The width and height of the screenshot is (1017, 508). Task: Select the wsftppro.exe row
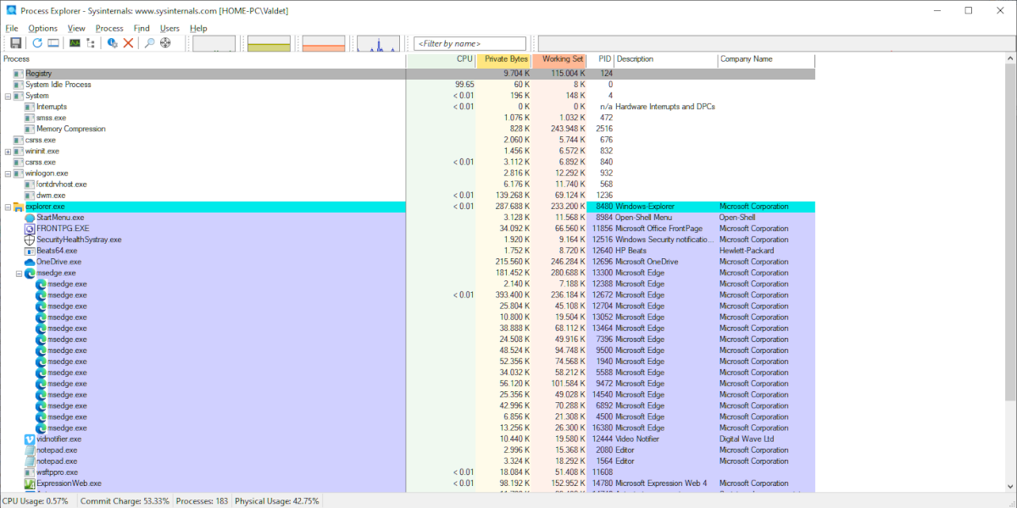tap(408, 472)
